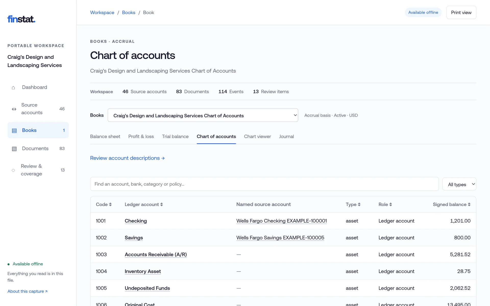Click the 800.00 balance value
Viewport: 490px width, 306px height.
[x=462, y=238]
